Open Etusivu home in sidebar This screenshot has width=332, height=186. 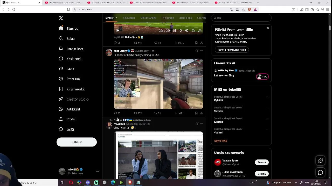(69, 28)
